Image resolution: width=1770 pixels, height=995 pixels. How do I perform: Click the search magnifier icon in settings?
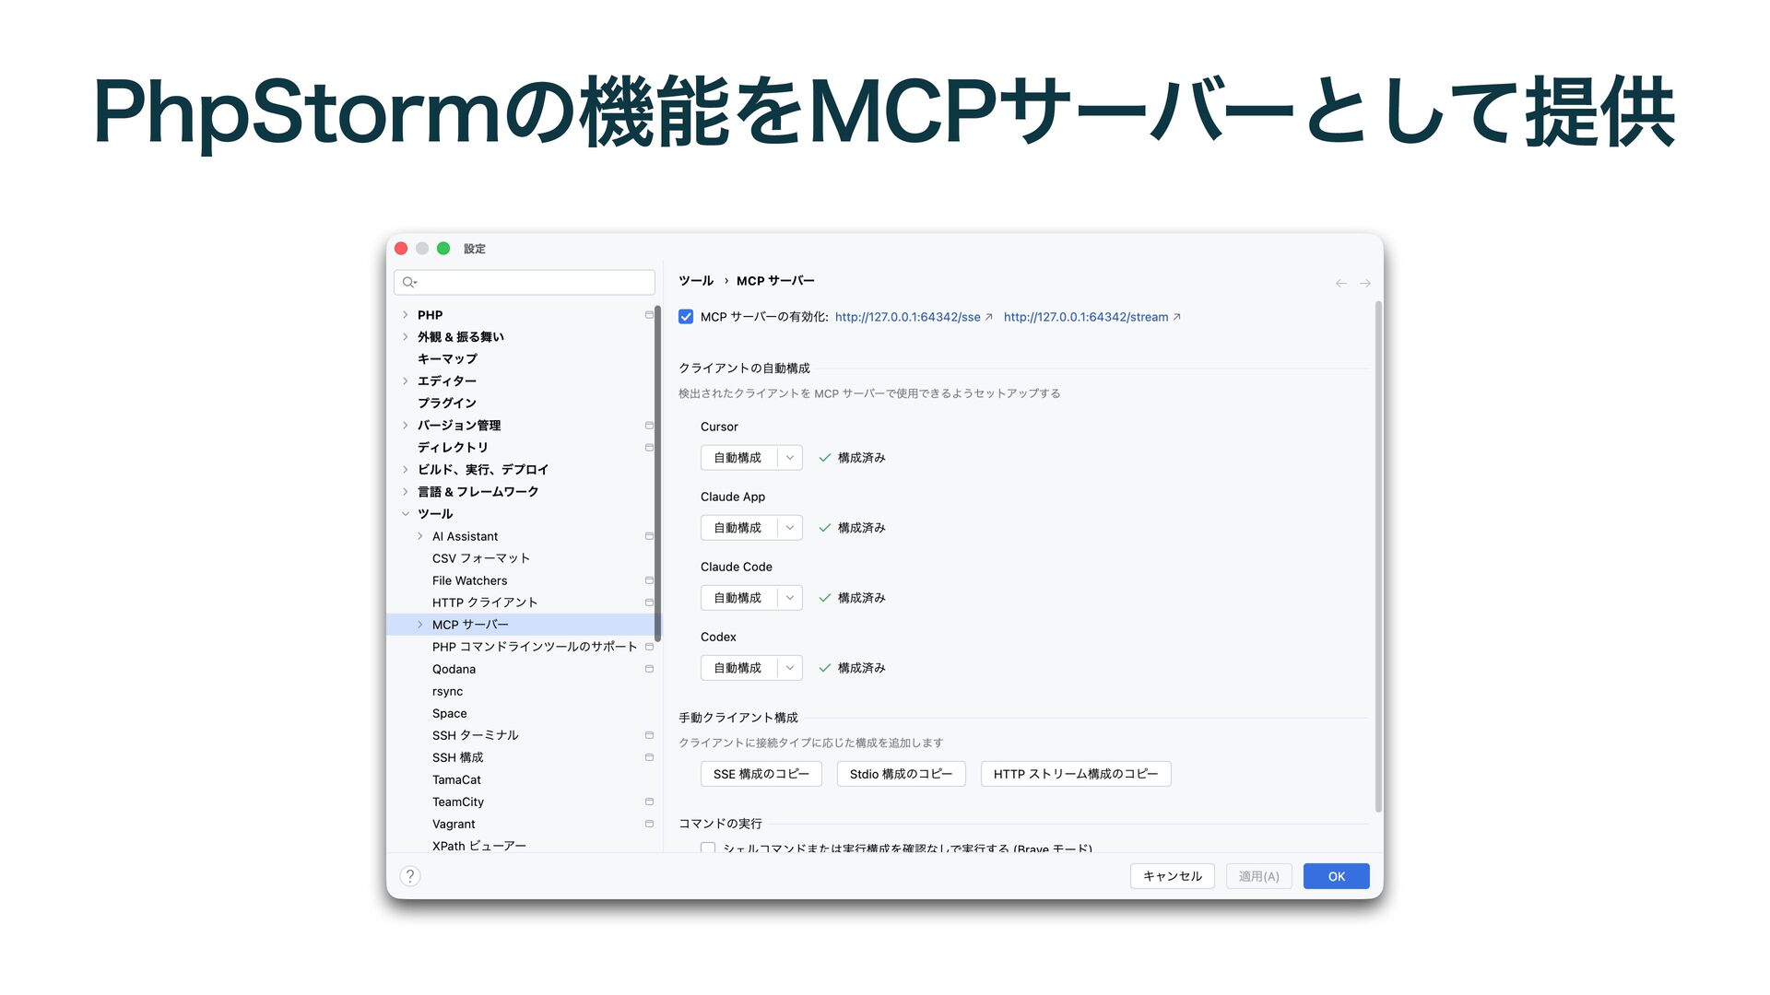pyautogui.click(x=409, y=282)
